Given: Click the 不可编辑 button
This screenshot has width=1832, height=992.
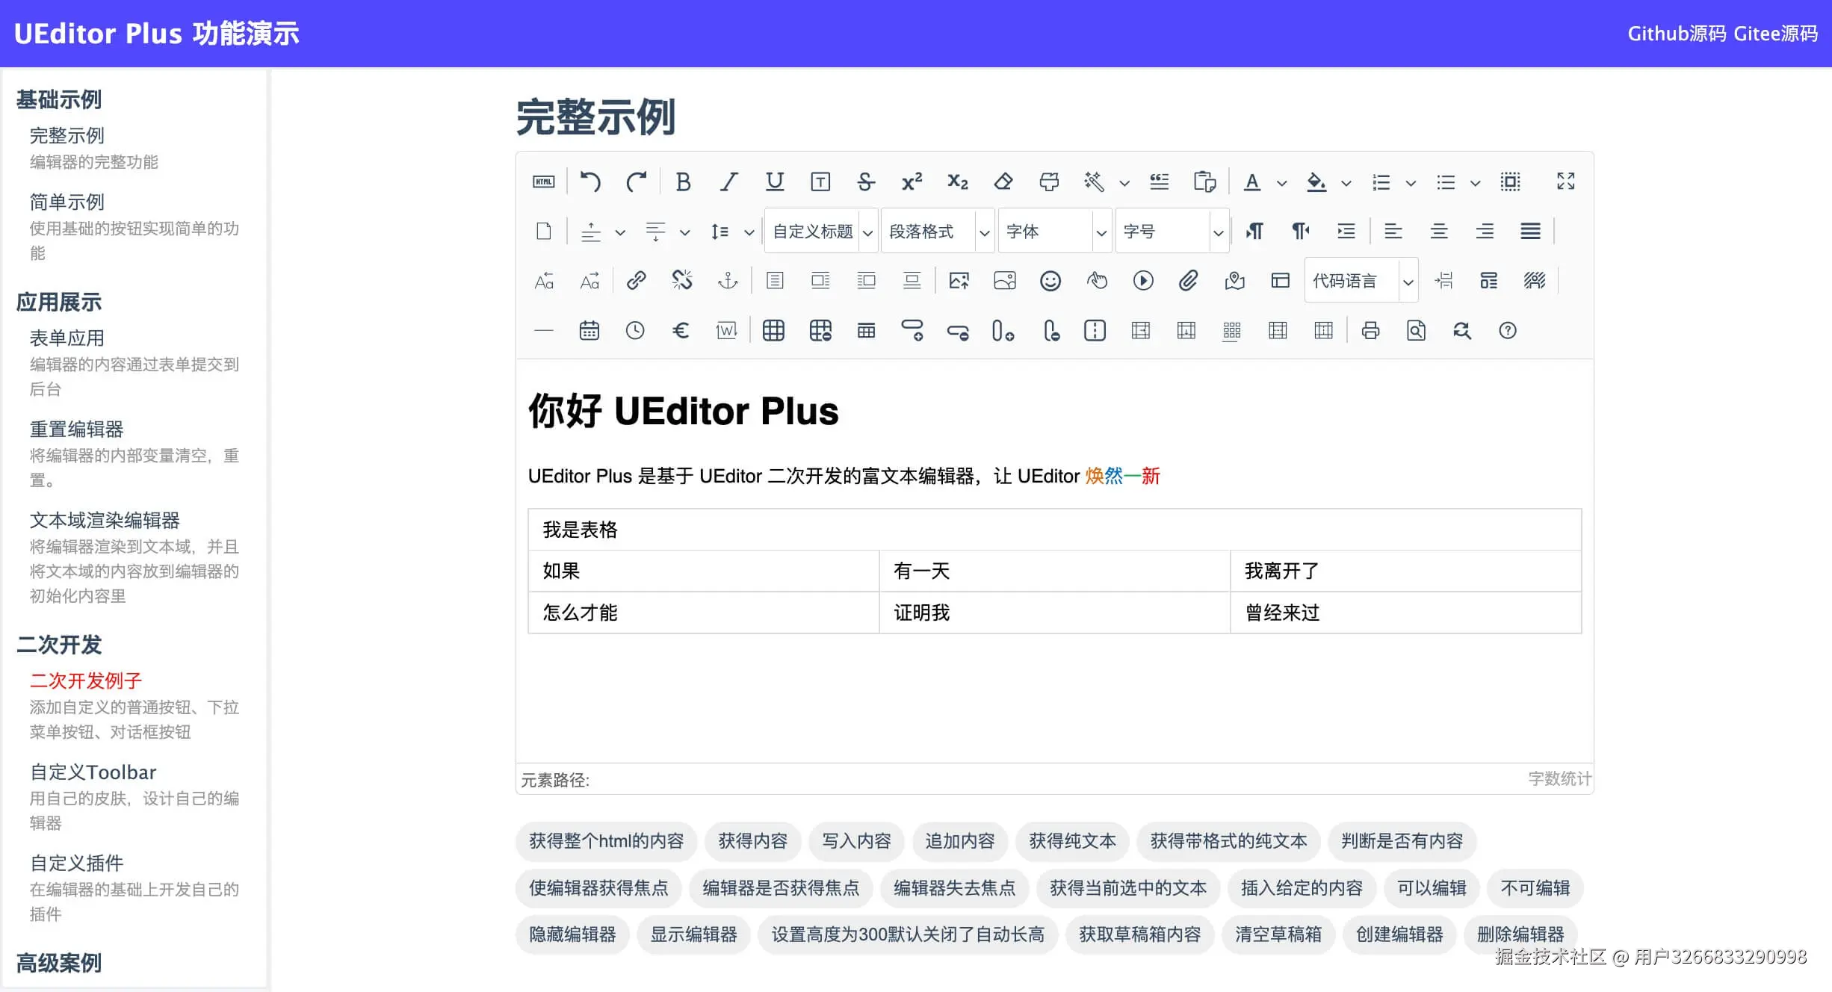Looking at the screenshot, I should click(x=1535, y=888).
